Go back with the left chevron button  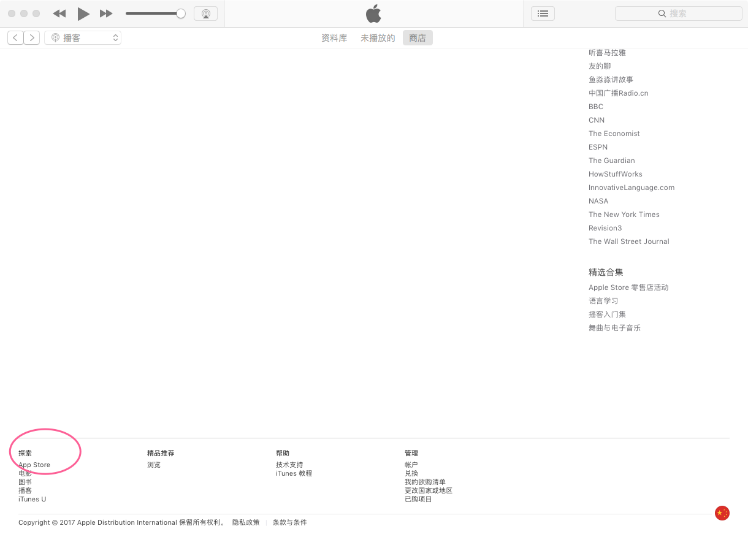click(x=15, y=38)
